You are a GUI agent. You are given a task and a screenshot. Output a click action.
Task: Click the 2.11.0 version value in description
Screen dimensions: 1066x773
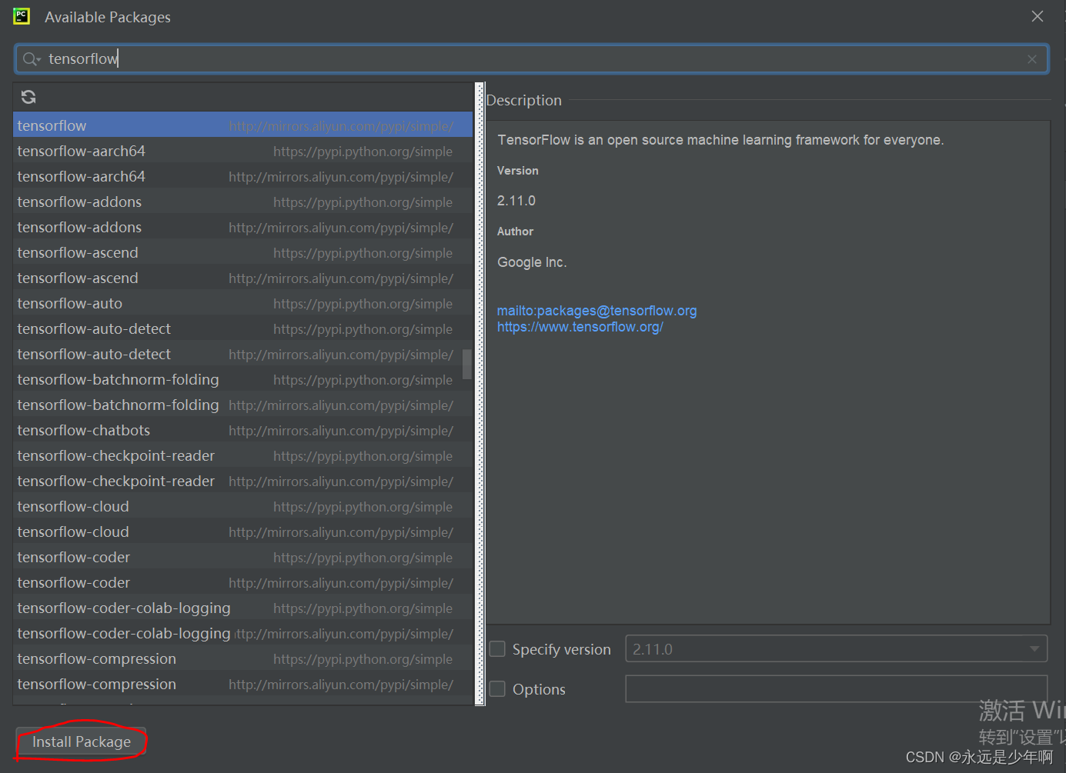coord(516,201)
